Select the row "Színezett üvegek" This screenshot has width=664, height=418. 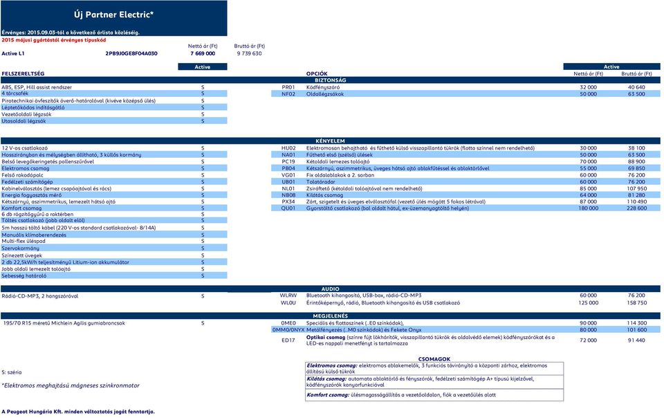[114, 256]
